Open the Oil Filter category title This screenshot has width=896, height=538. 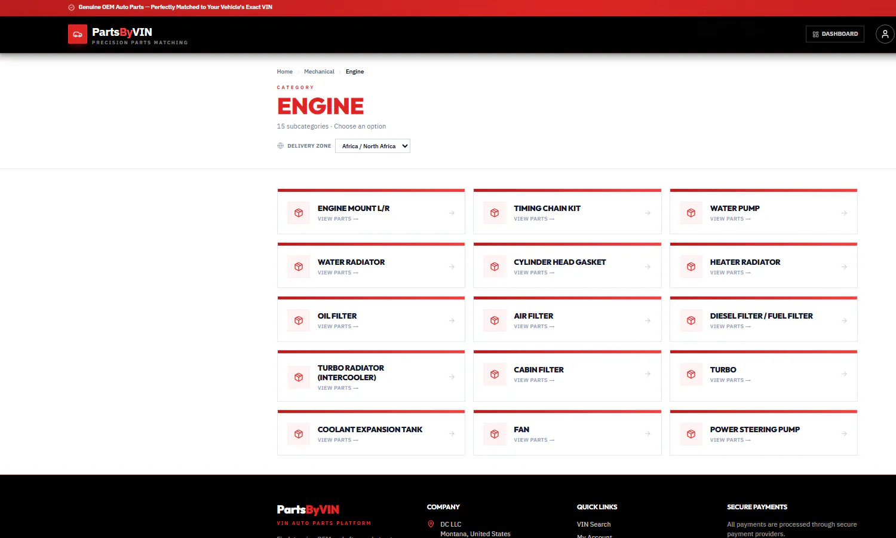(337, 316)
